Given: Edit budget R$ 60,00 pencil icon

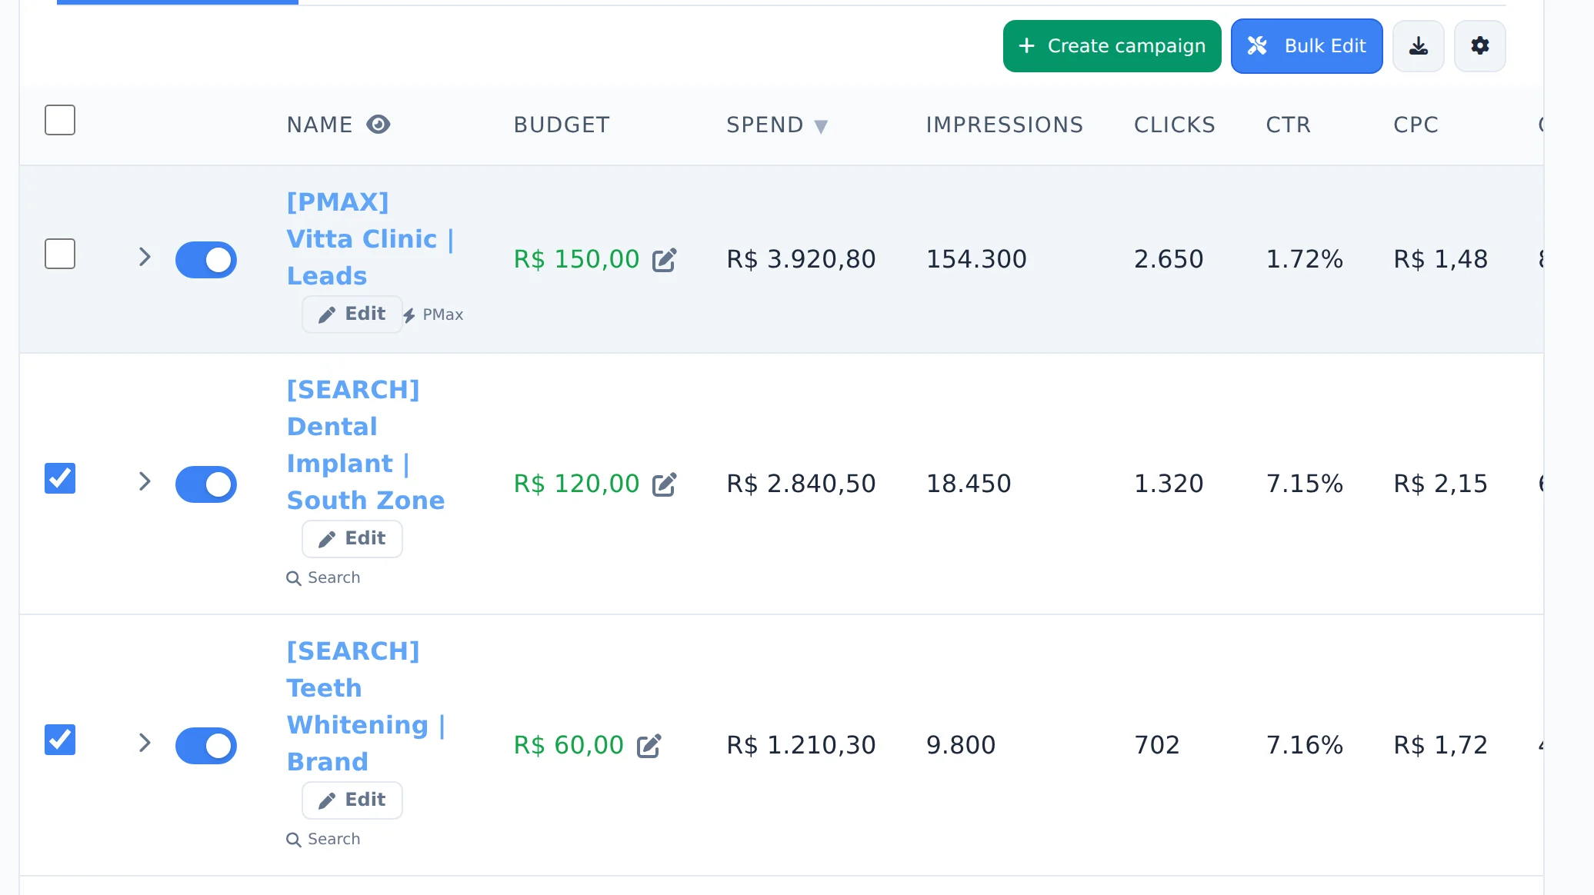Looking at the screenshot, I should click(649, 746).
